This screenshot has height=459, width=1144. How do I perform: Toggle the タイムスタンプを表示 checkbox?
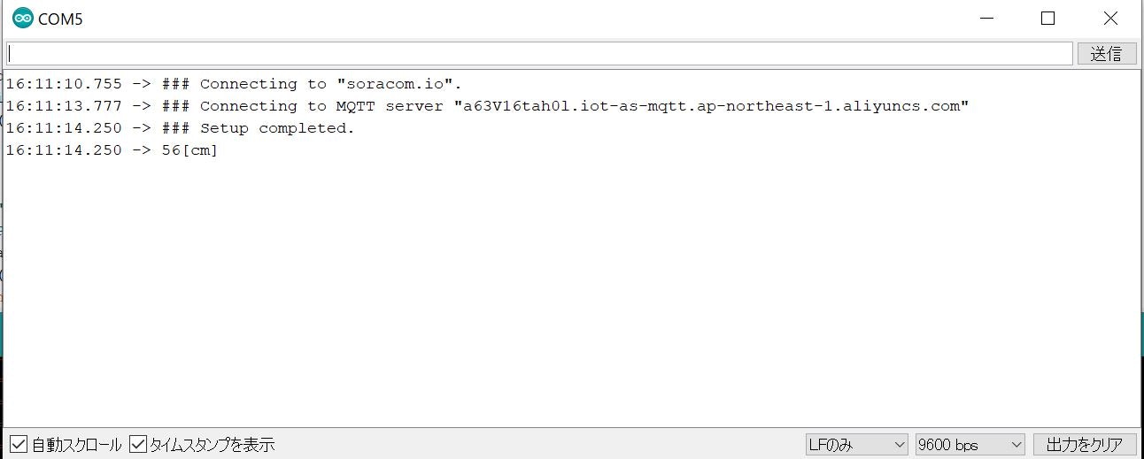tap(138, 444)
